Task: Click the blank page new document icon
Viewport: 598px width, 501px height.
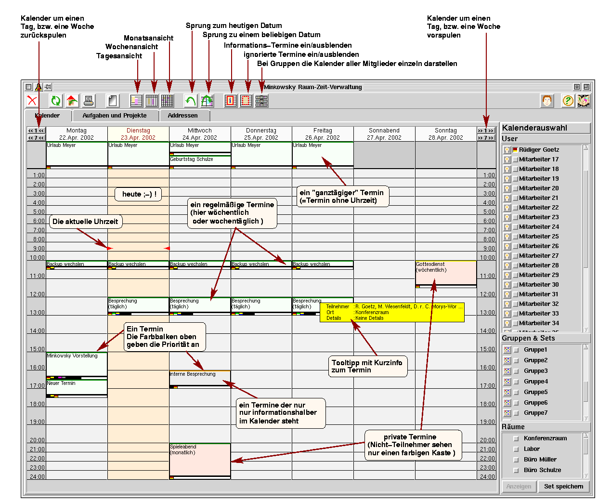Action: click(113, 101)
